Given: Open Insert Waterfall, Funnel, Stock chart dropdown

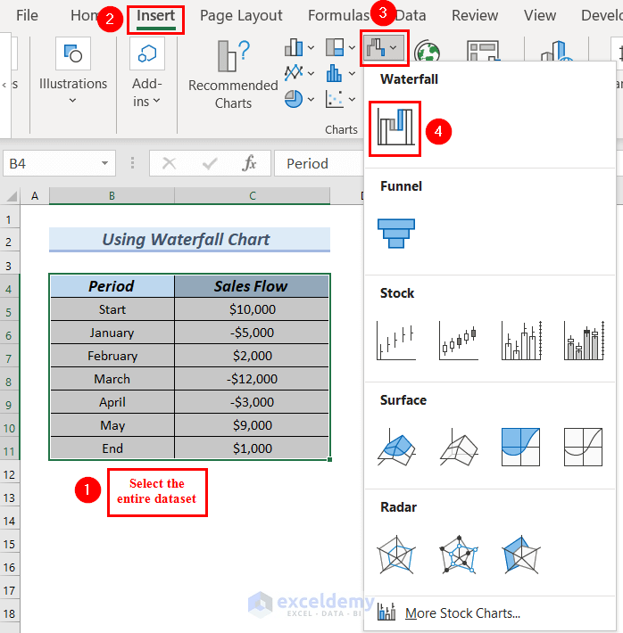Looking at the screenshot, I should pyautogui.click(x=384, y=47).
